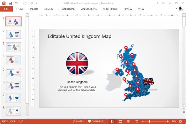Undo the last action
Viewport: 186px width, 124px height.
(x=16, y=3)
